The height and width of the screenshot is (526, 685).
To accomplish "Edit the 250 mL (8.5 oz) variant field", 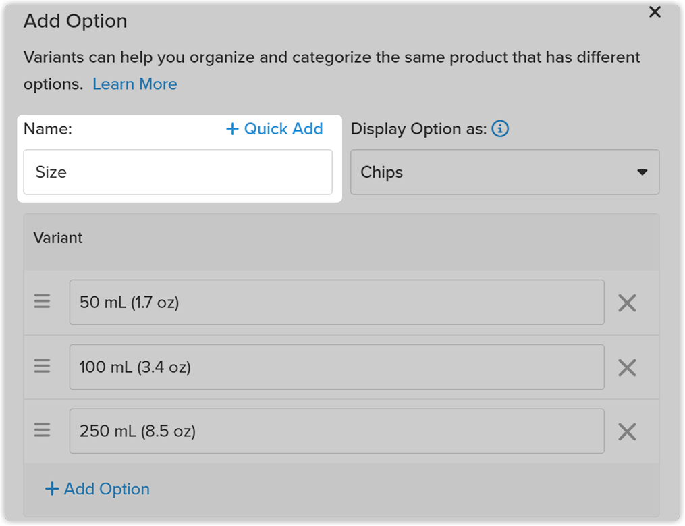I will (337, 431).
